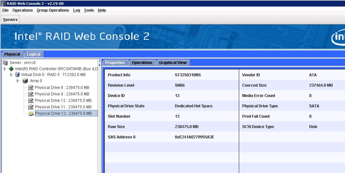Select the RAID Controller chip icon

11,69
